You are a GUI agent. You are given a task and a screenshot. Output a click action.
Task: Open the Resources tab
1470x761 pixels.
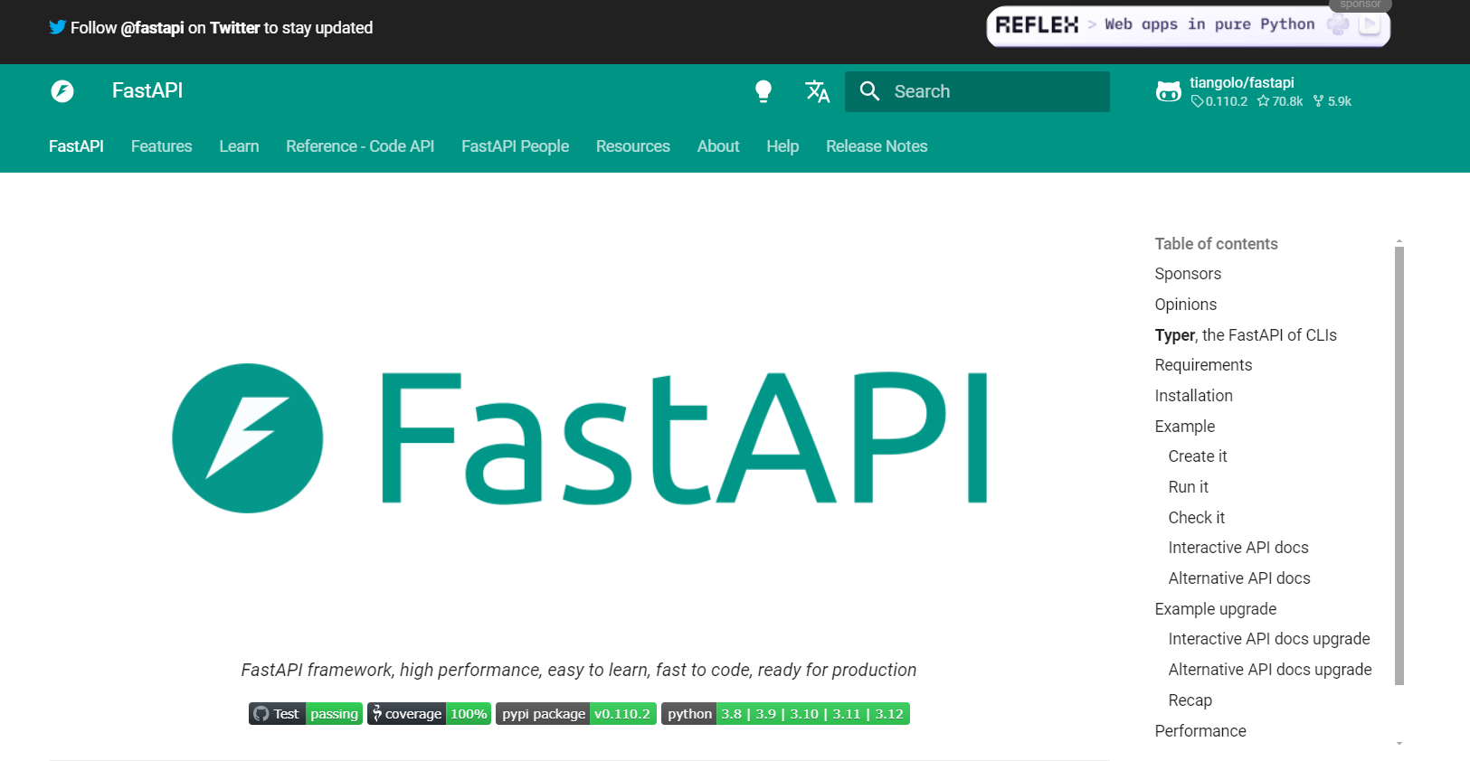point(632,146)
